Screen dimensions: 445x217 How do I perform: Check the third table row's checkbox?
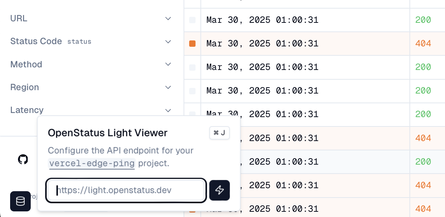(x=192, y=67)
